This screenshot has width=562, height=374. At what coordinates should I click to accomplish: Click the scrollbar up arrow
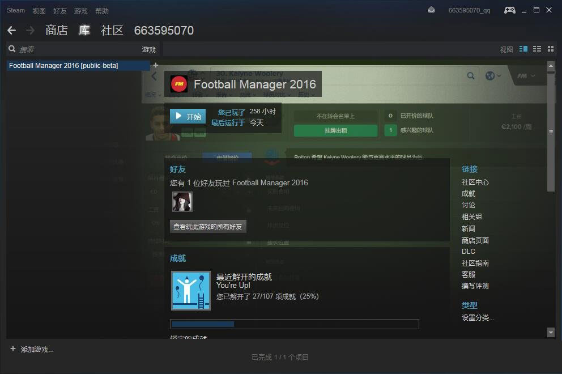551,66
